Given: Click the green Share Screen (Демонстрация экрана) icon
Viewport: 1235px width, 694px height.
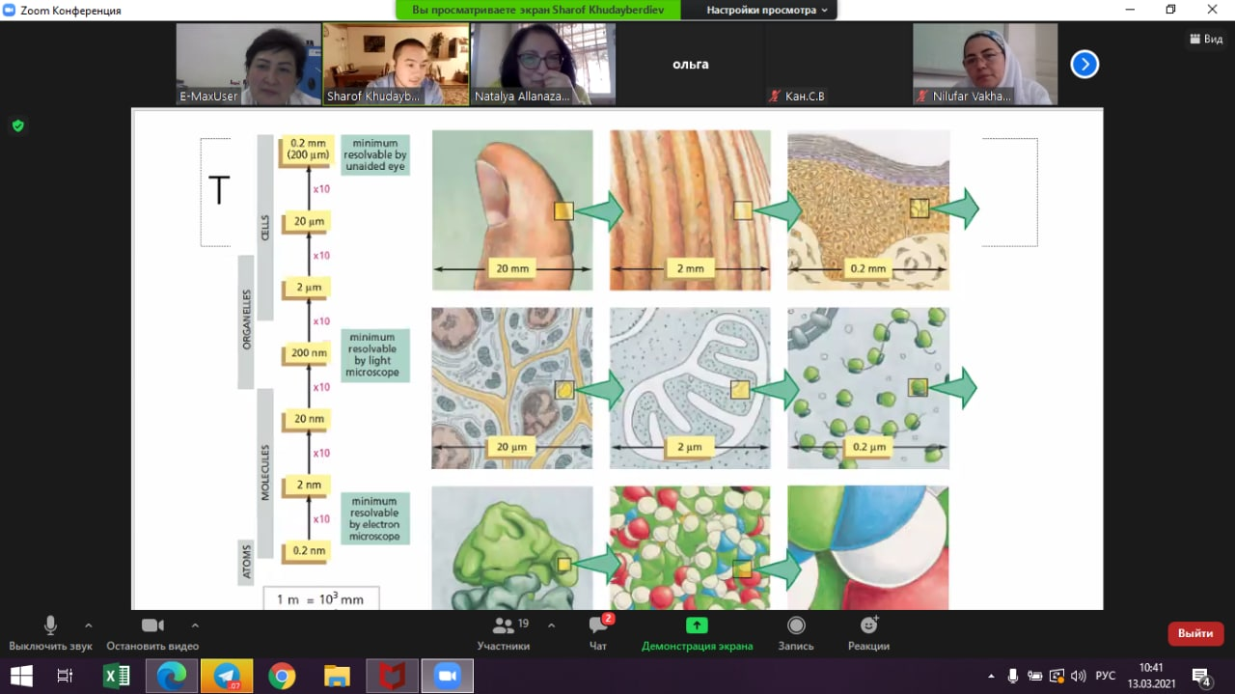Looking at the screenshot, I should (697, 625).
